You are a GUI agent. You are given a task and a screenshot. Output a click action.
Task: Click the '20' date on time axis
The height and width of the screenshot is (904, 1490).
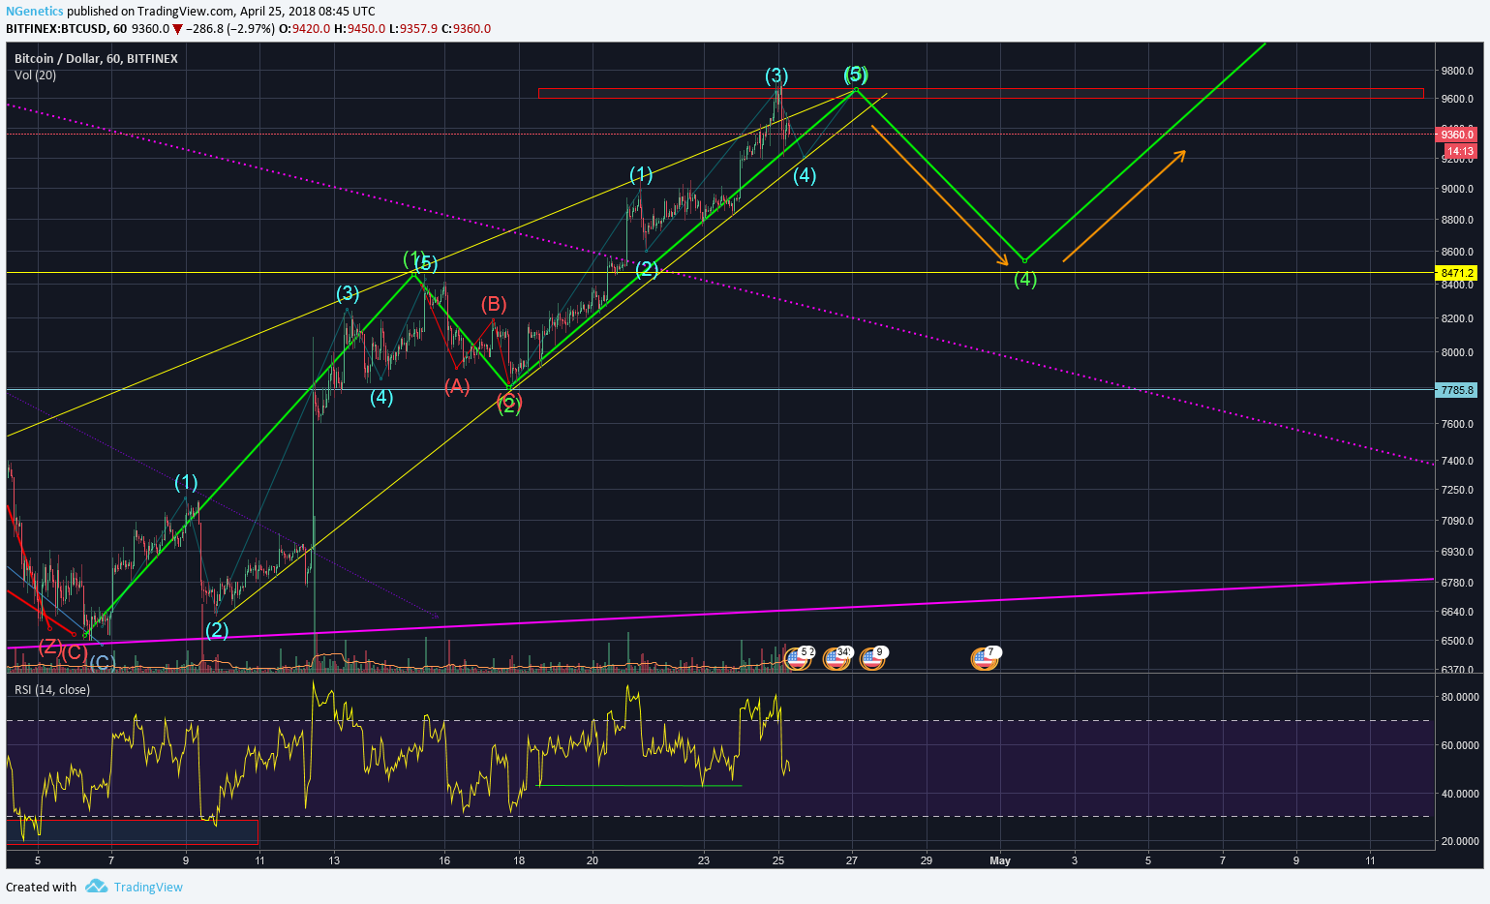(593, 860)
